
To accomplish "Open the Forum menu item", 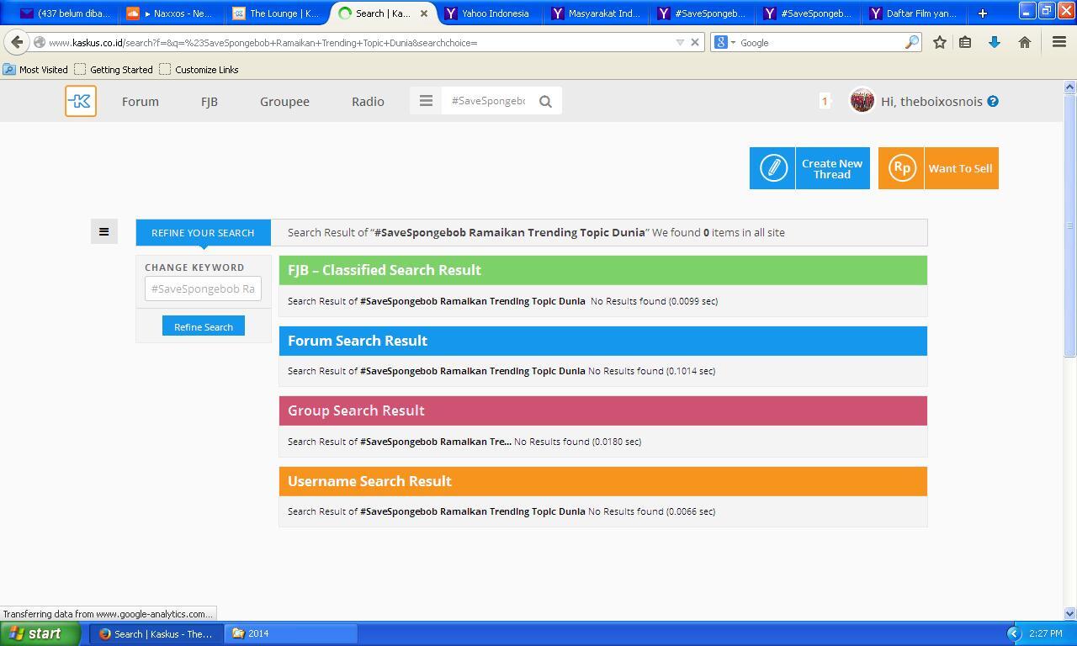I will pyautogui.click(x=140, y=101).
